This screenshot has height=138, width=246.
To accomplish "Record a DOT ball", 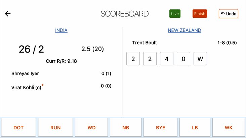I will (18, 128).
